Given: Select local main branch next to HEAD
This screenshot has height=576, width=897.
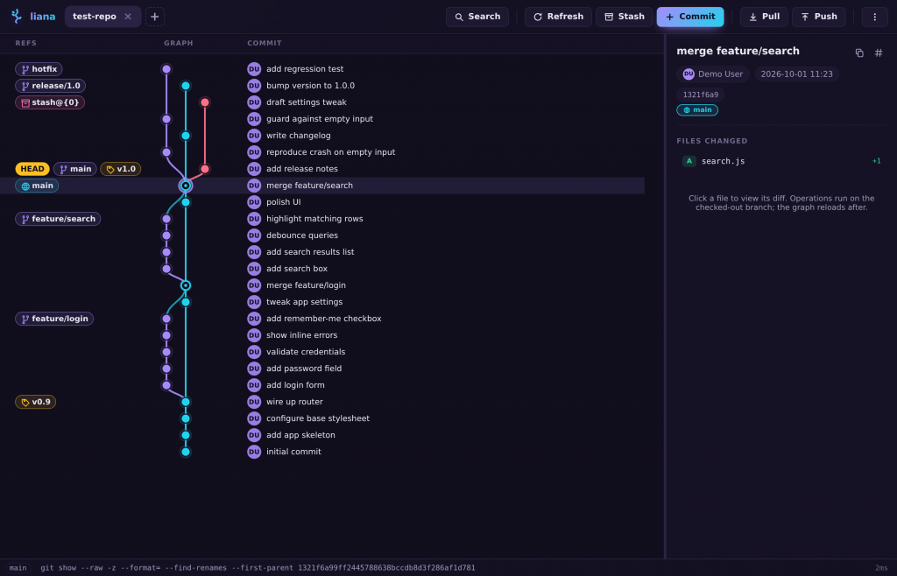Looking at the screenshot, I should tap(75, 169).
